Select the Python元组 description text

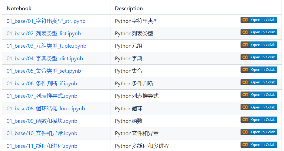click(129, 46)
